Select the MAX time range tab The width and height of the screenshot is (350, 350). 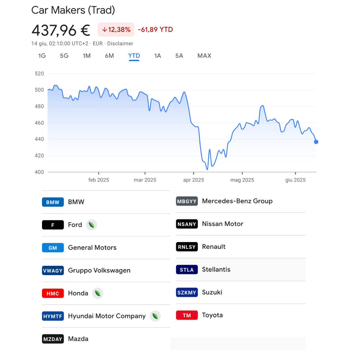(204, 56)
